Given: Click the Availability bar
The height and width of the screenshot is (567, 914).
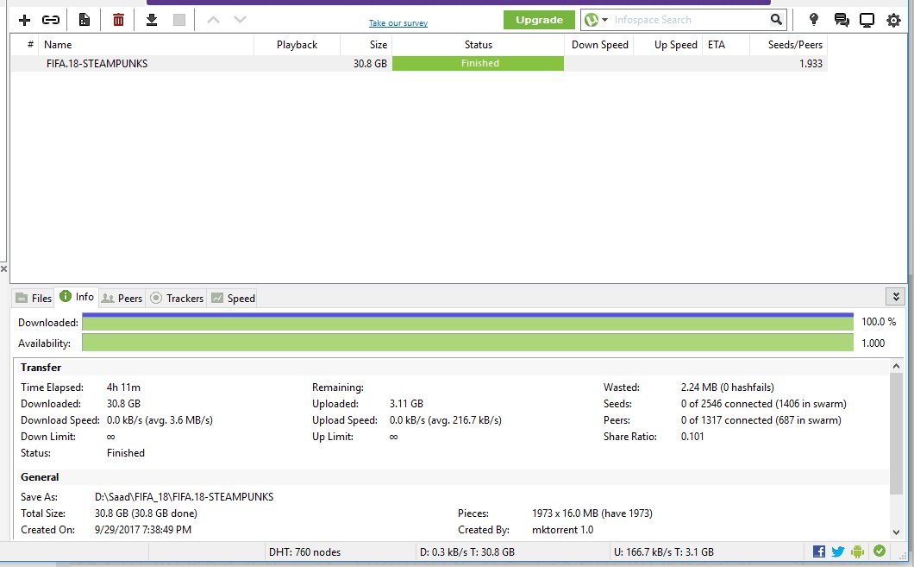Looking at the screenshot, I should coord(467,343).
